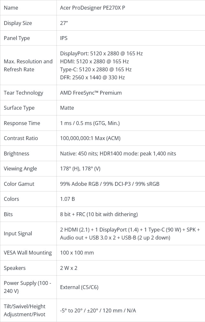Select the DisplayPort 5120 x 2880 line
Image resolution: width=205 pixels, height=322 pixels.
click(101, 53)
